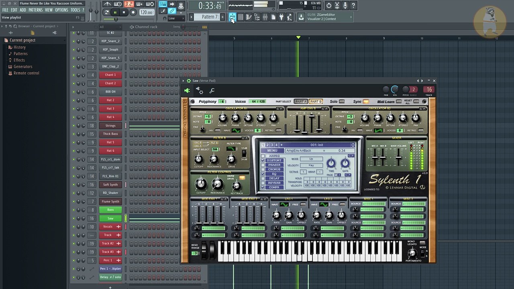
Task: Open the OPTIONS menu
Action: coord(61,10)
